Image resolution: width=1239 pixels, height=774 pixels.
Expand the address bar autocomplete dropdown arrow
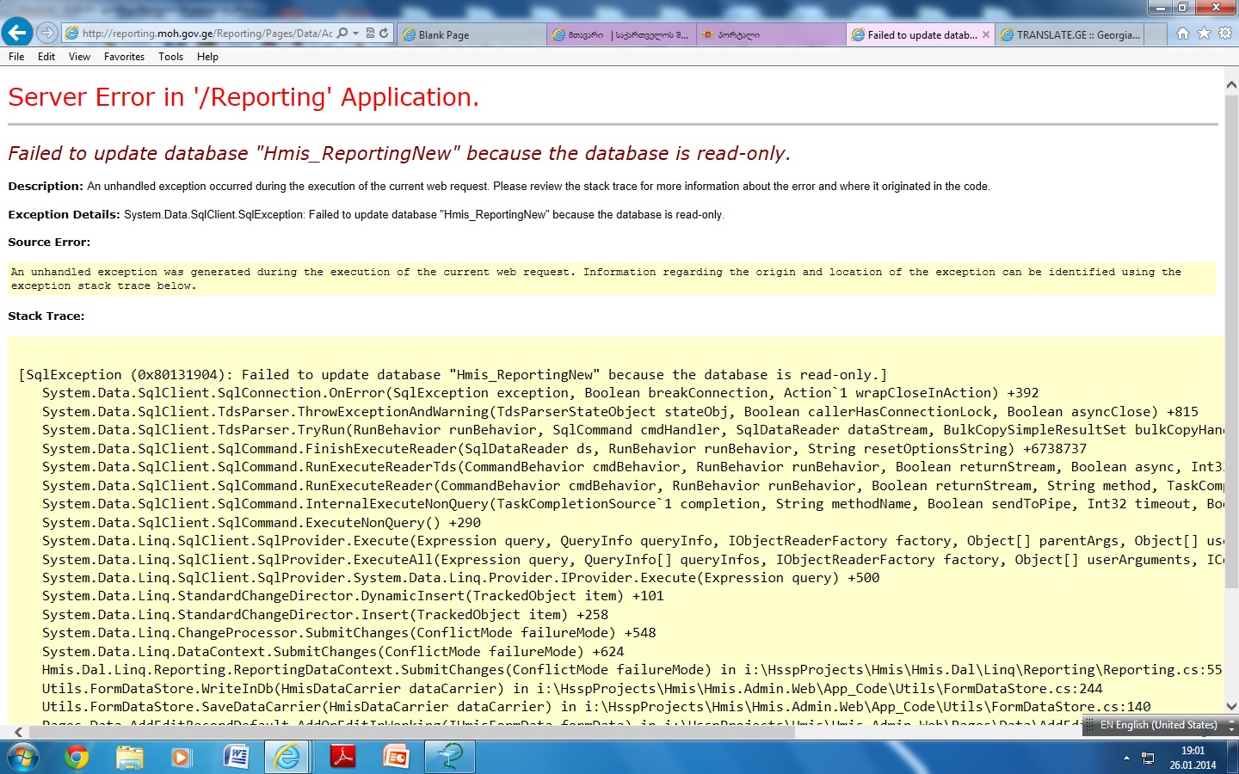[x=356, y=34]
